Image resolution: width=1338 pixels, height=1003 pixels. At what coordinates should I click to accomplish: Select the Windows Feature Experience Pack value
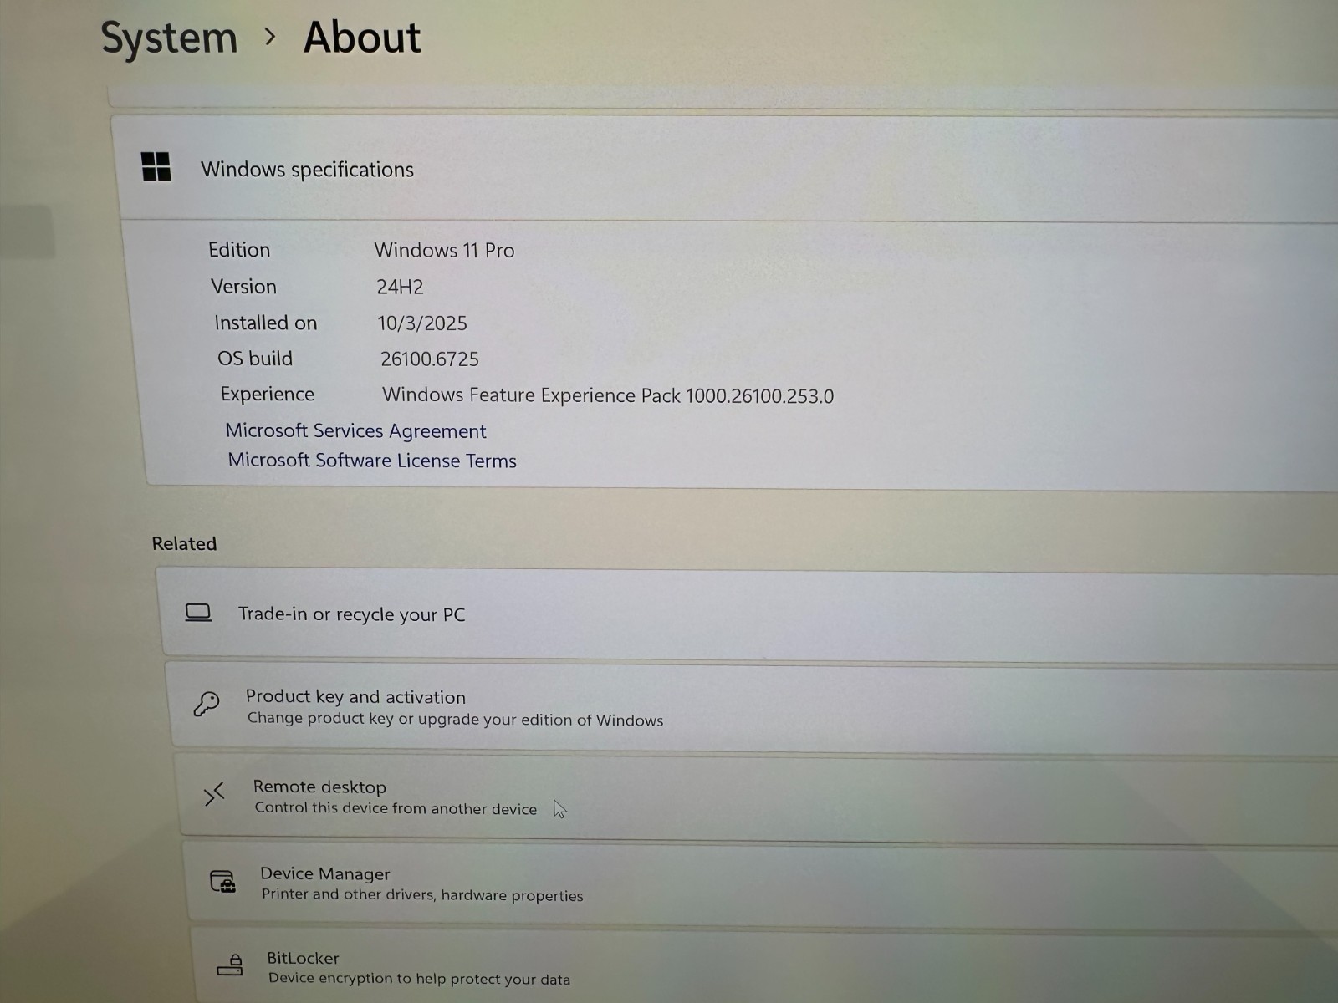pyautogui.click(x=608, y=395)
